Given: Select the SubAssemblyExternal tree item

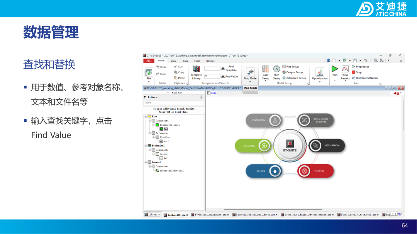Looking at the screenshot, I should point(170,170).
